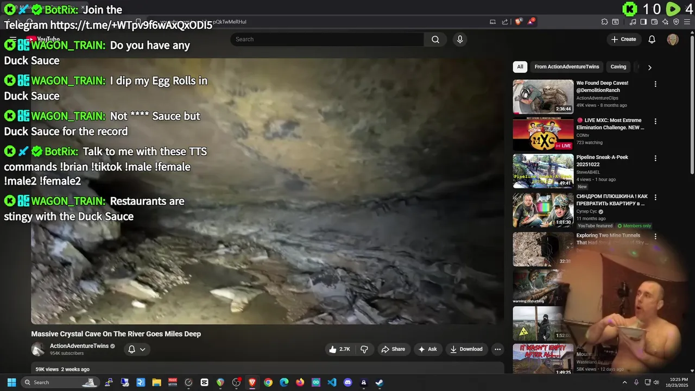
Task: Download the video
Action: pos(466,349)
